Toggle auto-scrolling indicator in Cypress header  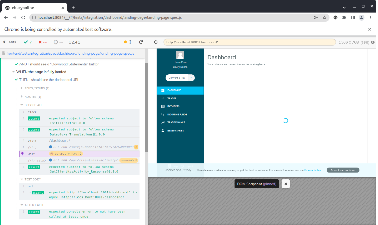click(x=128, y=42)
